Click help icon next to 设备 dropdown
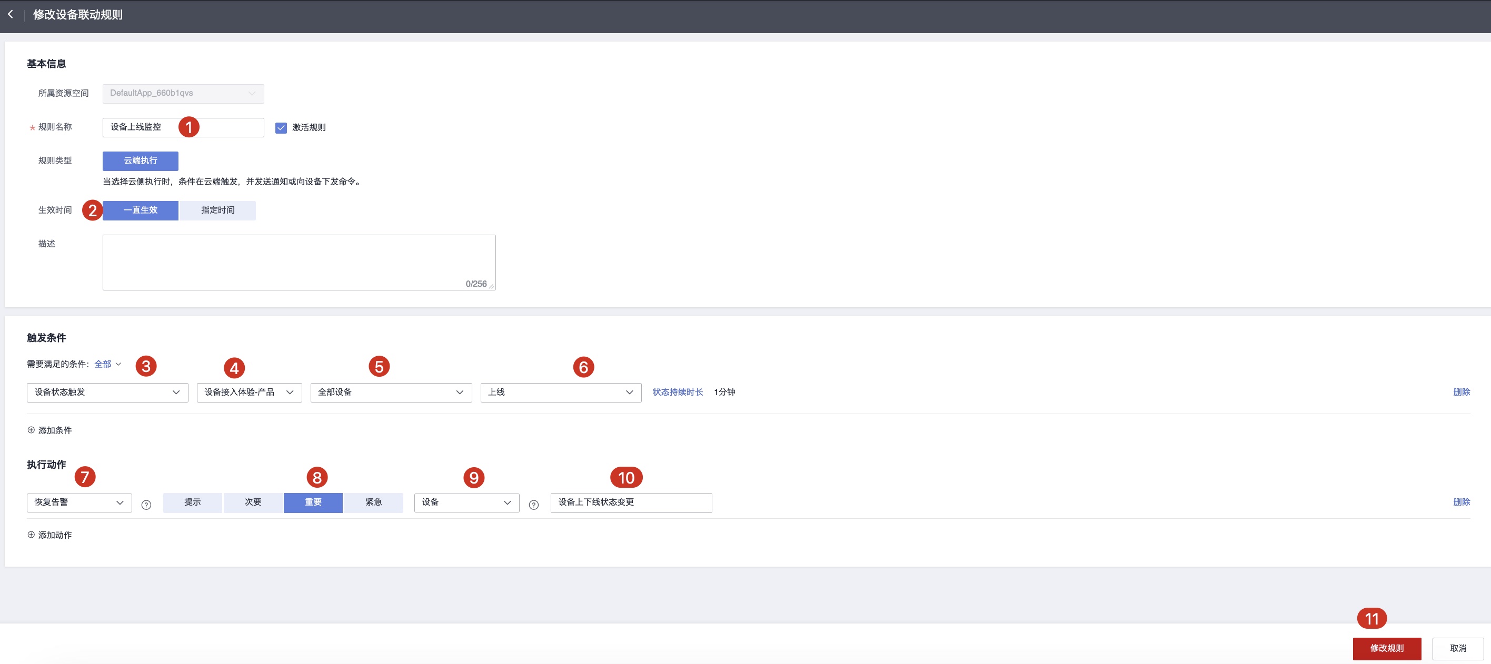The height and width of the screenshot is (664, 1491). coord(534,505)
